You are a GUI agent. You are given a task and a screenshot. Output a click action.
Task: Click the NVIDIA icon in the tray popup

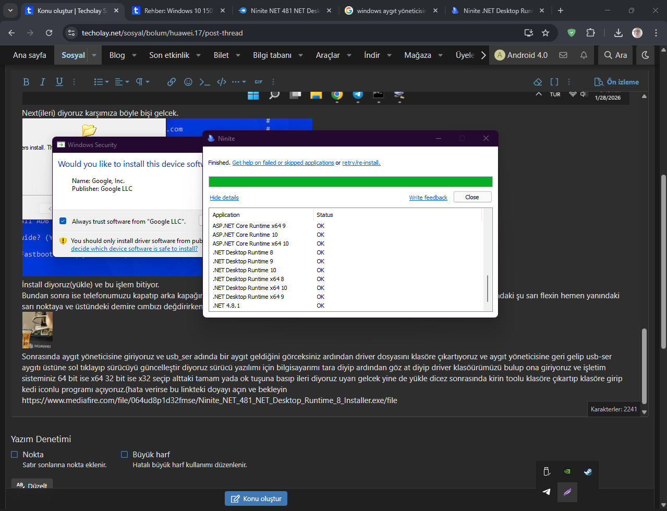pyautogui.click(x=567, y=471)
